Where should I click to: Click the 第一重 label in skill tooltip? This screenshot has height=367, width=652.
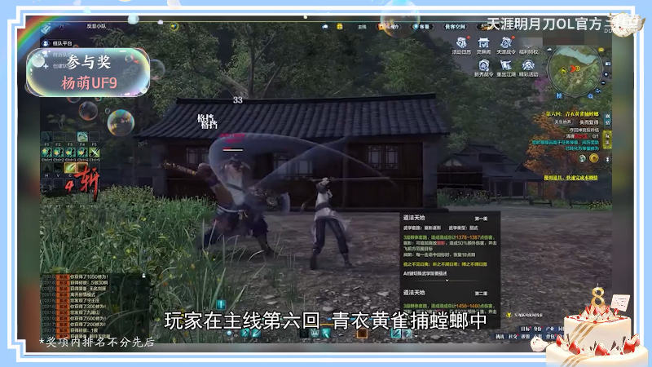coord(481,219)
